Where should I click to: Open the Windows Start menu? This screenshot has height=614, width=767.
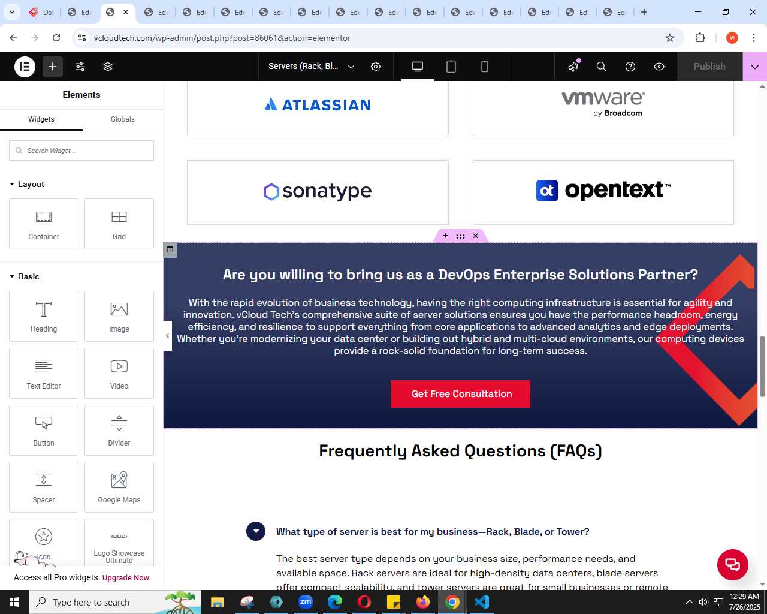(x=14, y=602)
